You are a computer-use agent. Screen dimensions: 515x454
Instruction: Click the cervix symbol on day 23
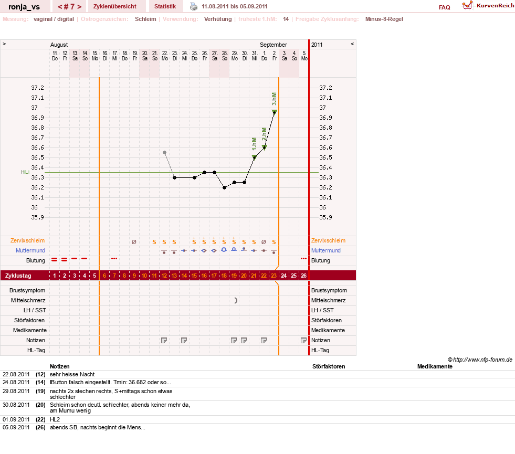274,252
